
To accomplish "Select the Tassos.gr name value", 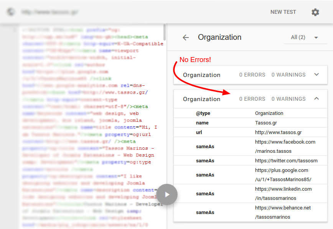I will coord(266,123).
